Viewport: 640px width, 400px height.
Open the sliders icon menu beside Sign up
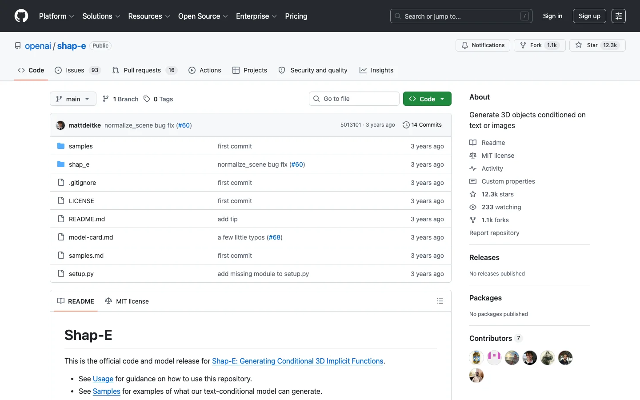click(x=619, y=16)
